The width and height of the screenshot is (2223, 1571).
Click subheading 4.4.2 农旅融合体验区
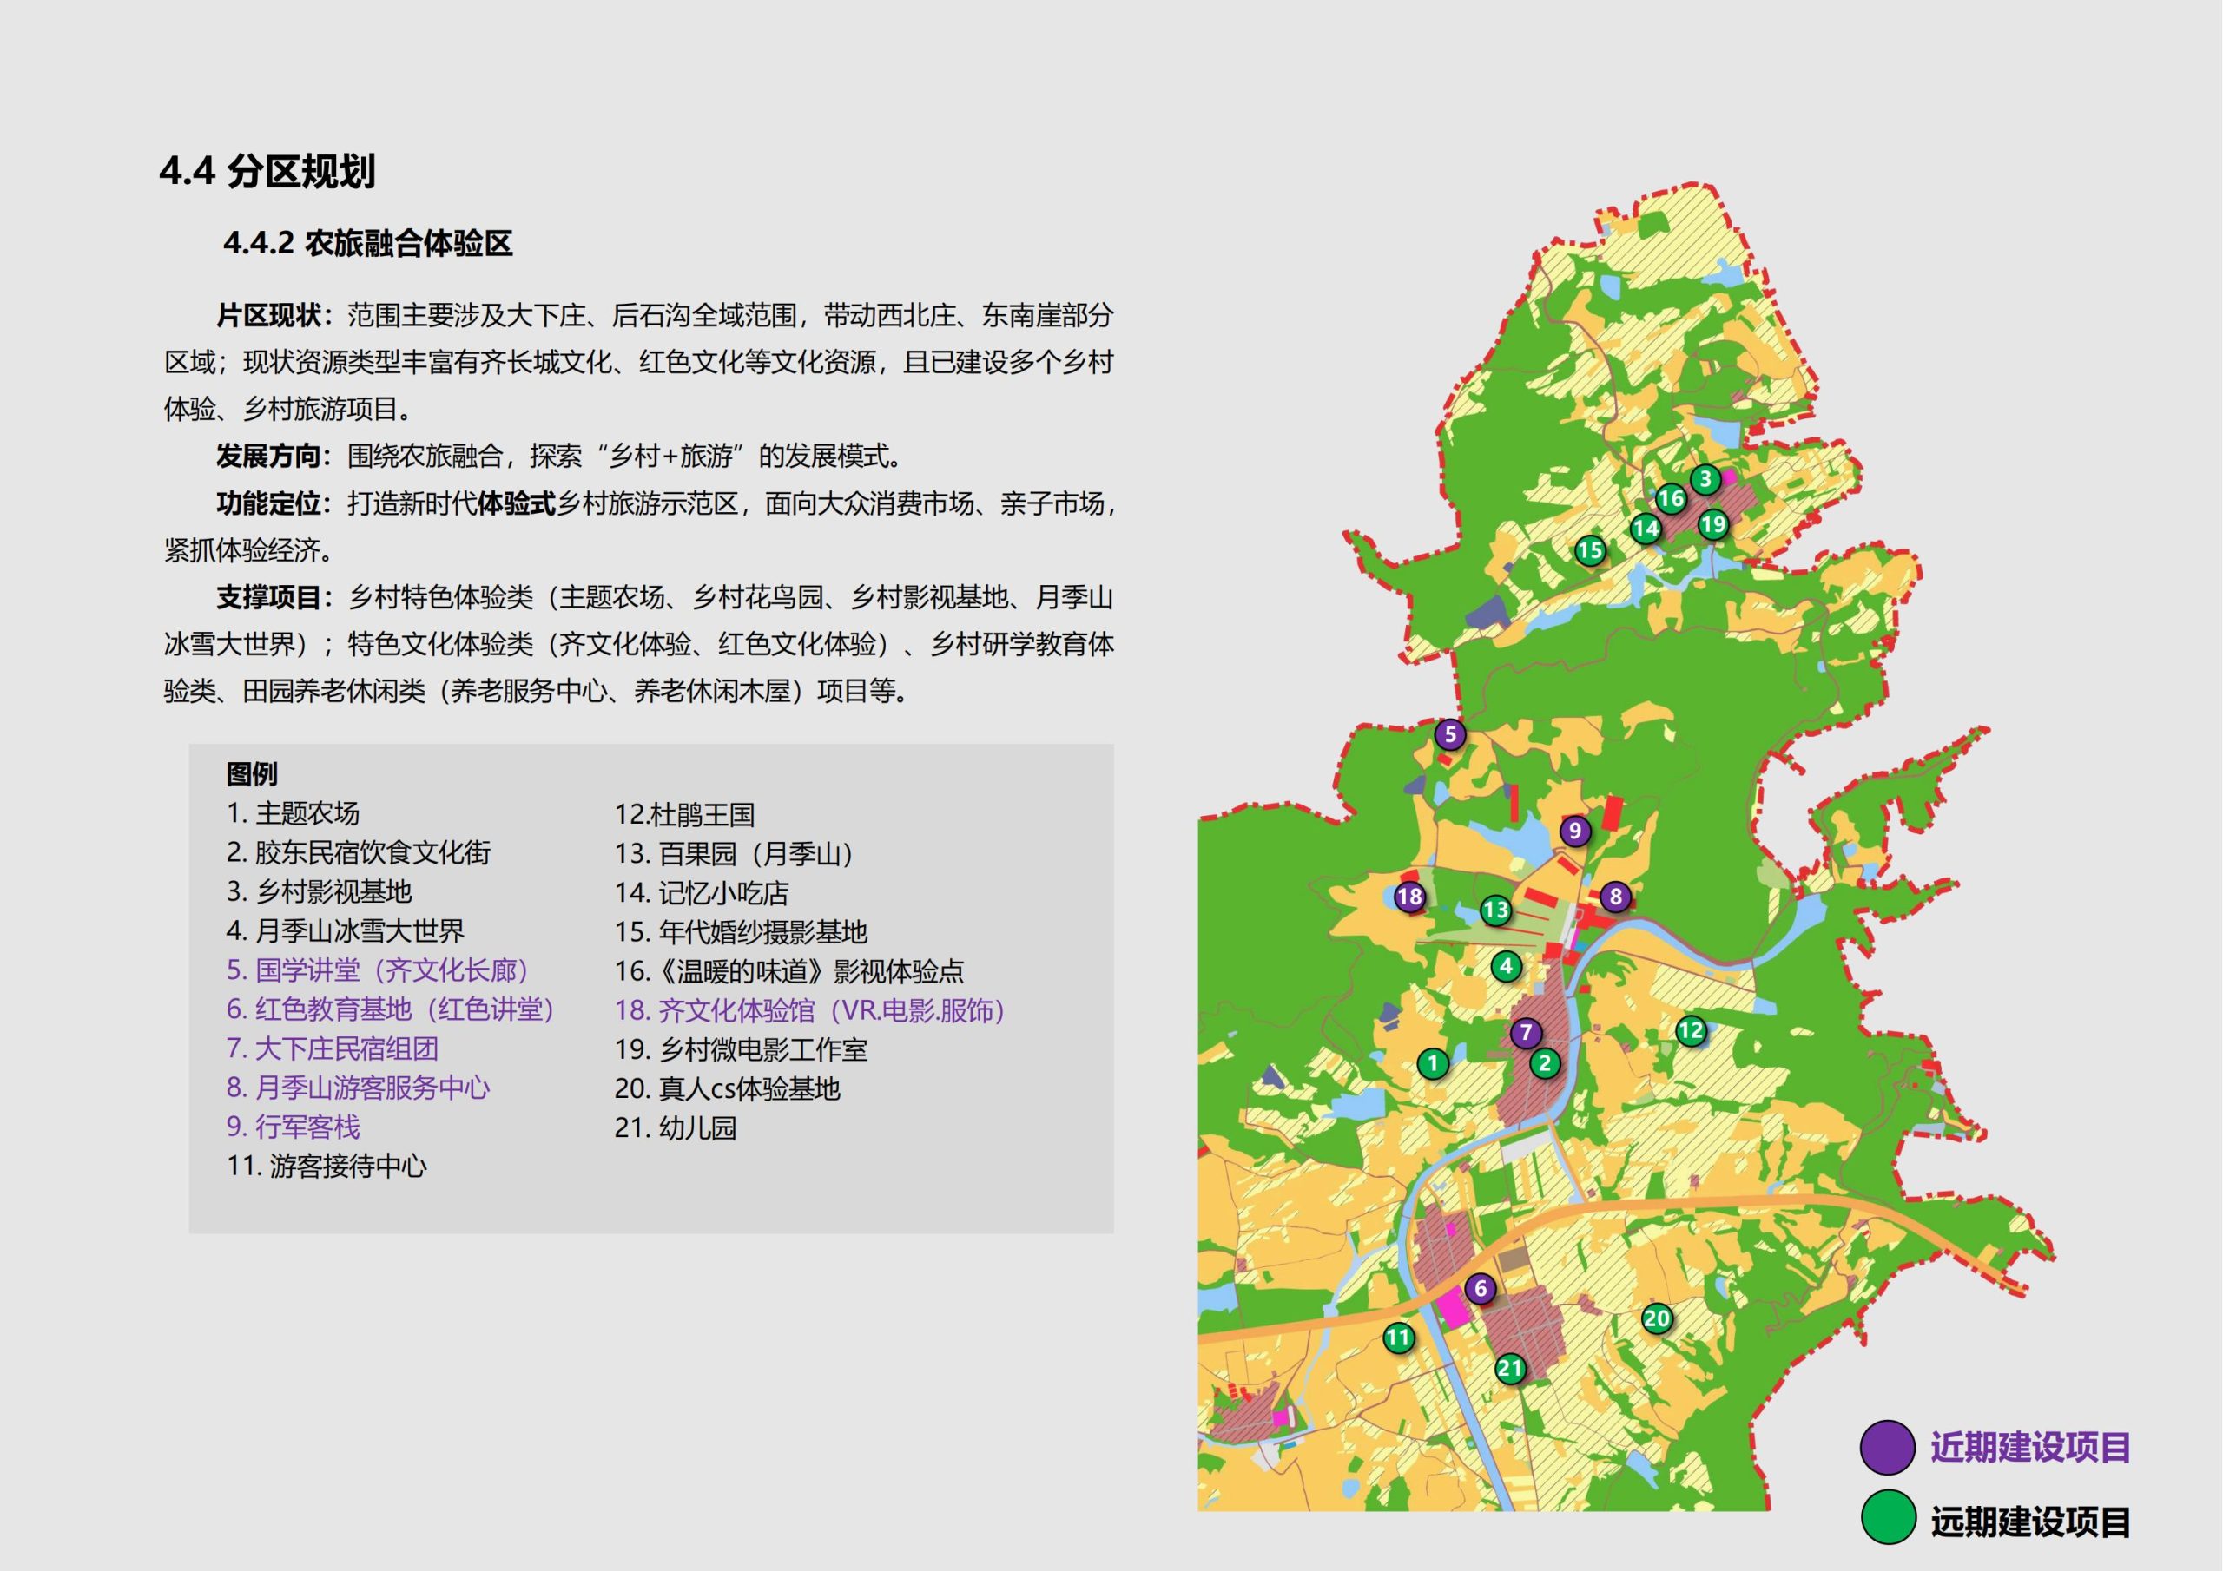pos(368,243)
